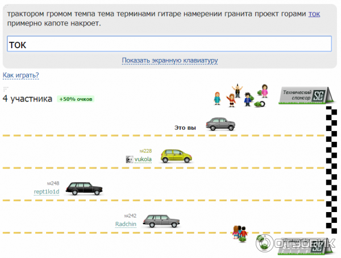Image resolution: width=341 pixels, height=258 pixels.
Task: Focus the typing input field containing ток
Action: click(x=169, y=45)
